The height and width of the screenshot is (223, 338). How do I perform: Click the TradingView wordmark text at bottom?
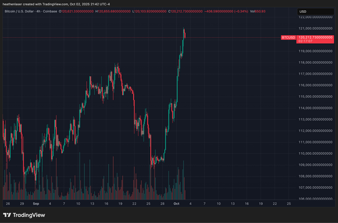[34, 215]
